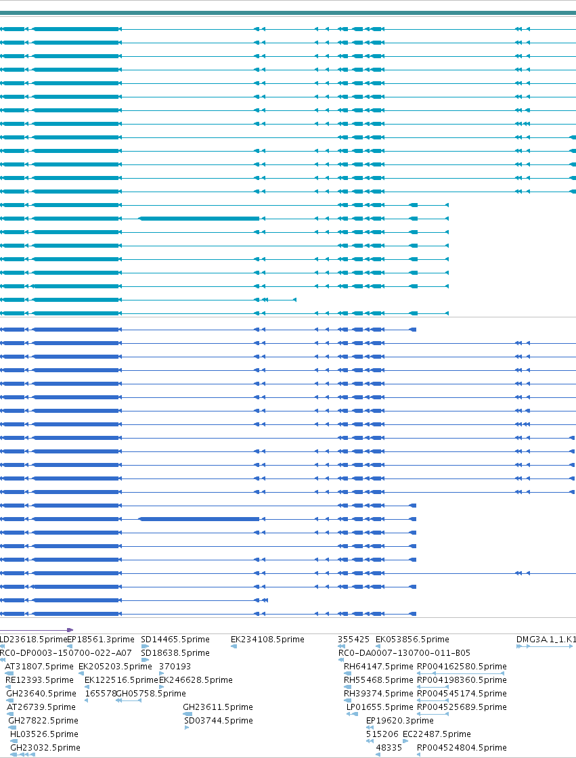
Task: Open the HL03526.5prime EST
Action: coord(44,734)
